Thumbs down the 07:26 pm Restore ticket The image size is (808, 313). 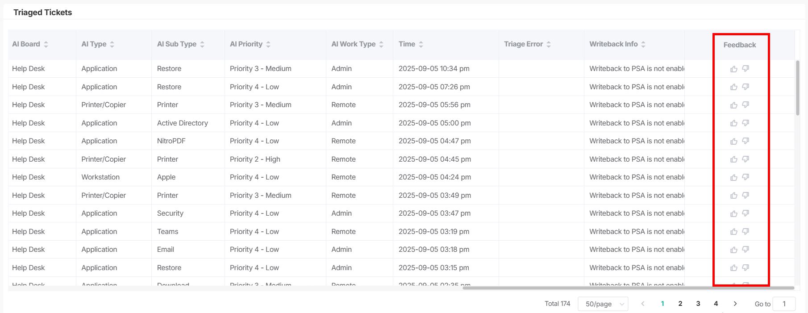(x=746, y=87)
